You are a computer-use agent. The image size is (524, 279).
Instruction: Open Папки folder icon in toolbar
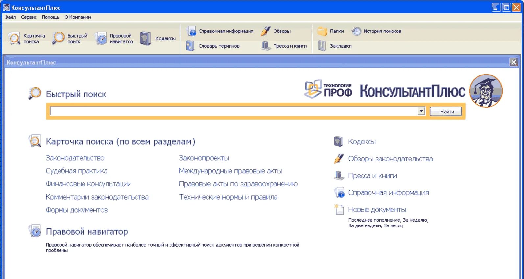click(322, 31)
